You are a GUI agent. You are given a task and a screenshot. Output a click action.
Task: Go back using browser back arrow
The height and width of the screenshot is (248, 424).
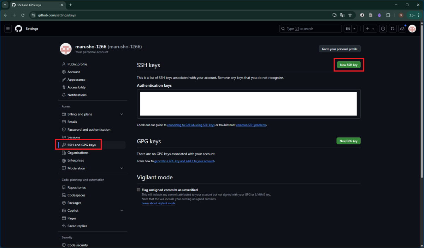(x=5, y=15)
